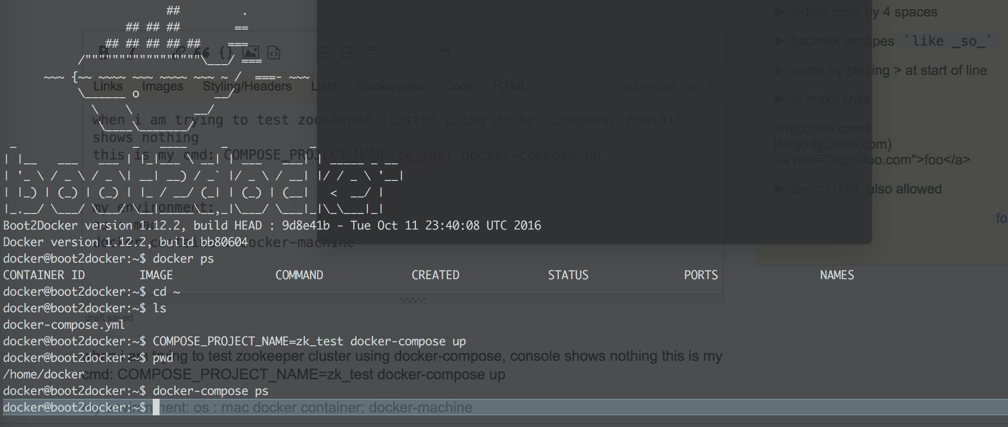
Task: Expand 'basic HTML also allowed' tip
Action: (x=858, y=189)
